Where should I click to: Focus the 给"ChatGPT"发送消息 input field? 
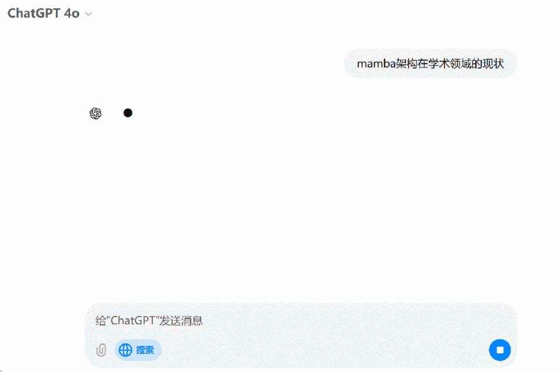301,321
